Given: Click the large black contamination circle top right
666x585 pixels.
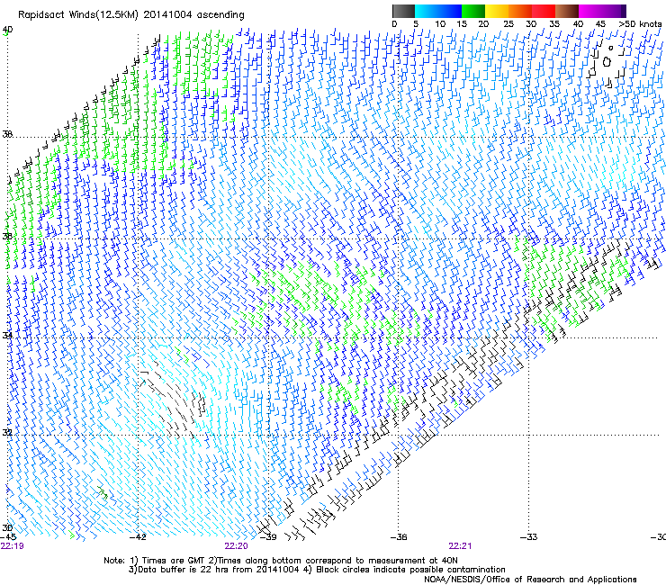Looking at the screenshot, I should coord(607,62).
